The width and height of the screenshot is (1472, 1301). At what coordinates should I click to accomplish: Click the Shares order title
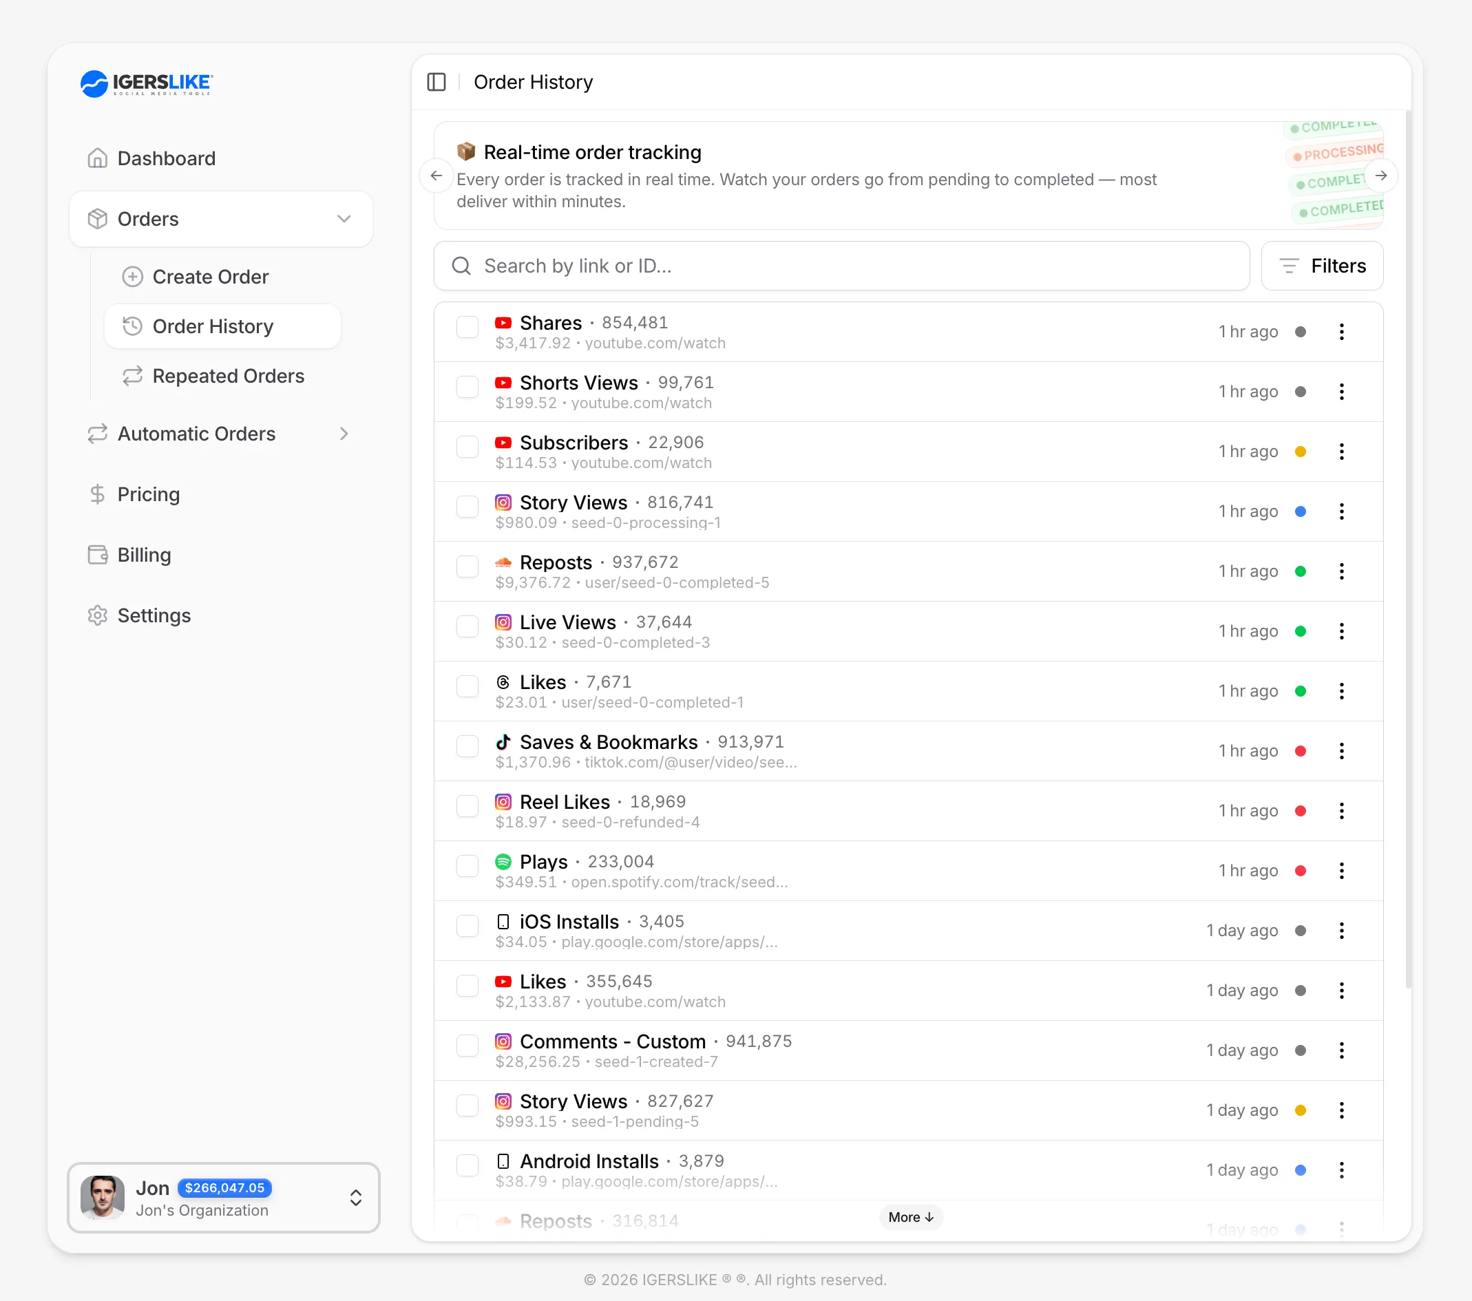pyautogui.click(x=551, y=323)
